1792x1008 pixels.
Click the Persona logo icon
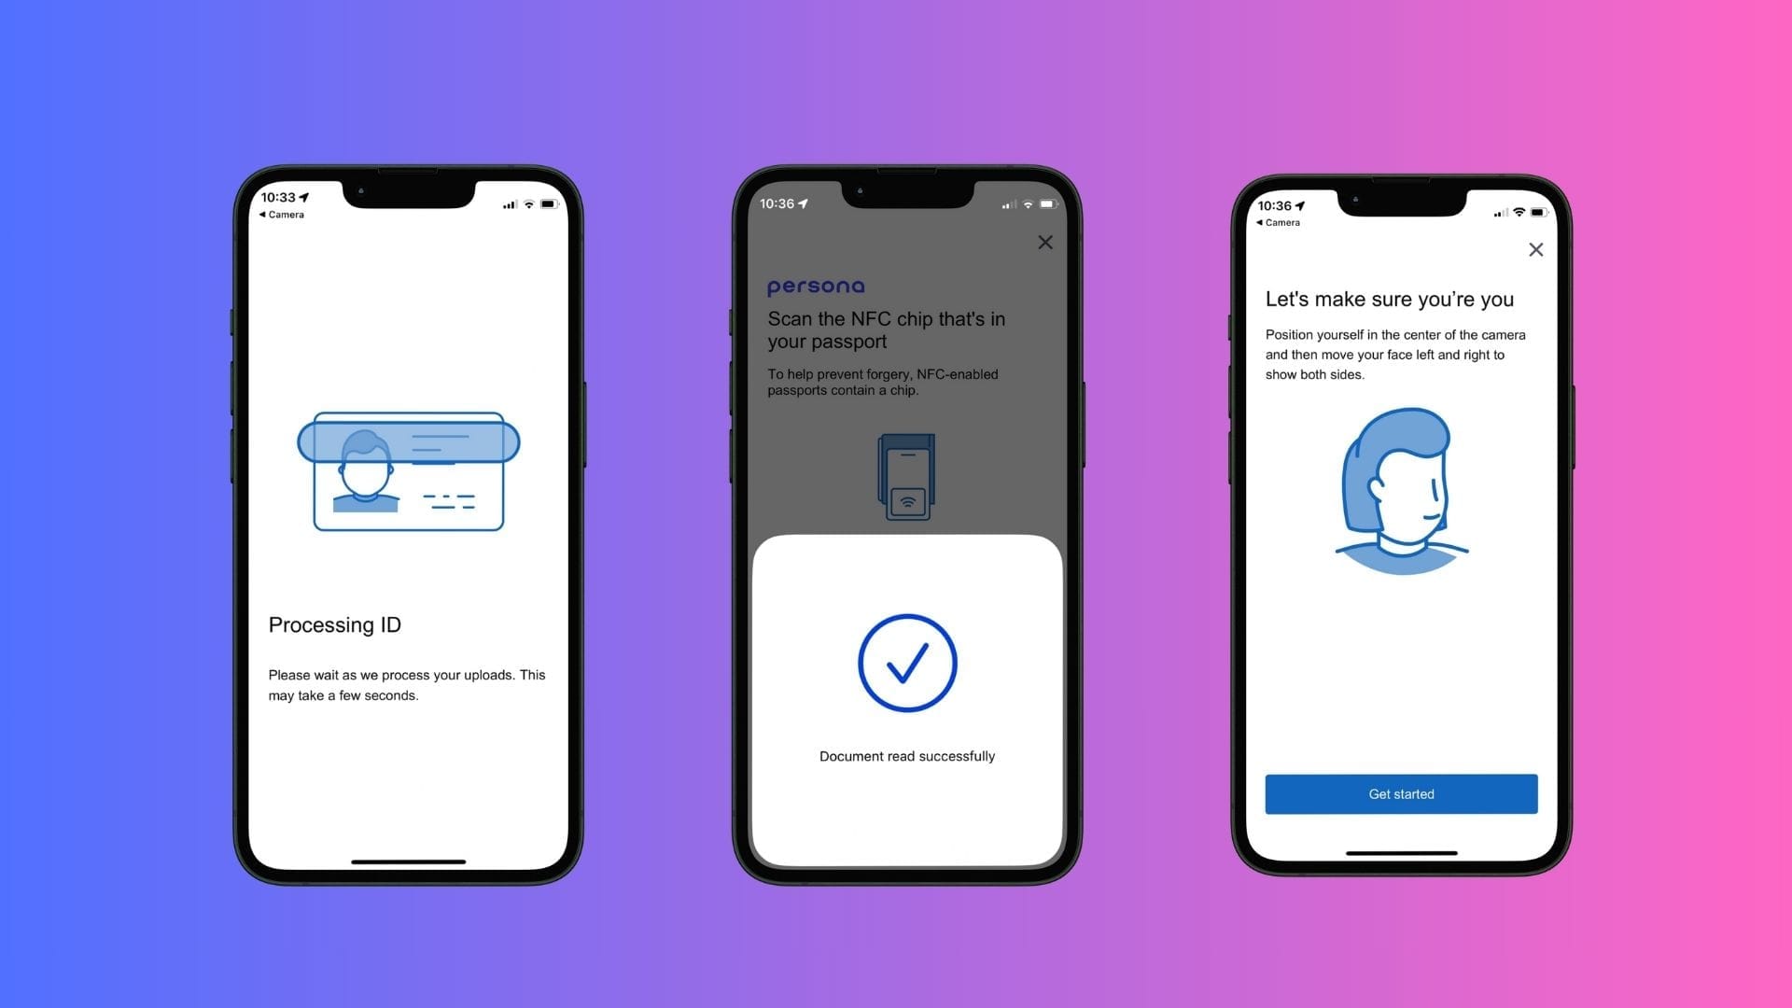coord(815,286)
